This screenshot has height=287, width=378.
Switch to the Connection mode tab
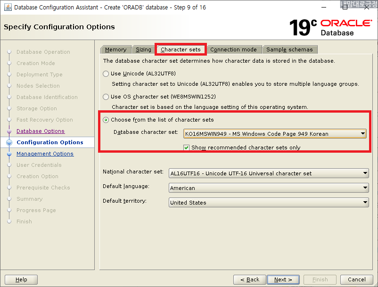pyautogui.click(x=233, y=49)
